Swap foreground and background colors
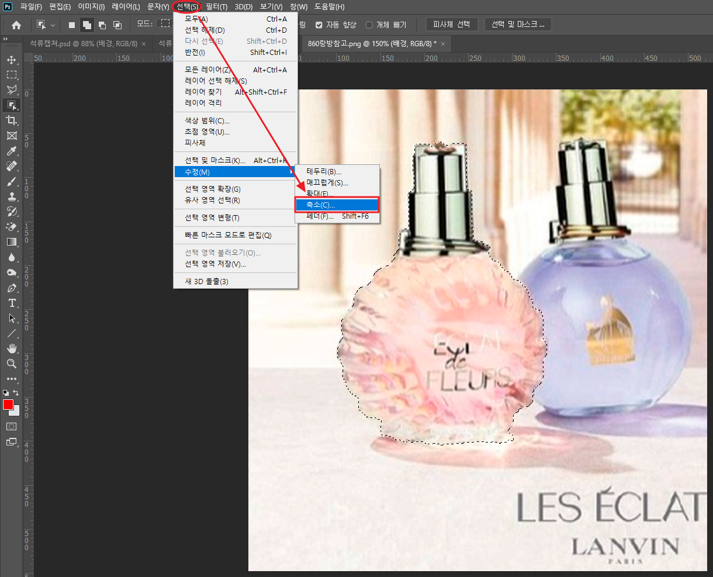The height and width of the screenshot is (577, 713). point(16,393)
